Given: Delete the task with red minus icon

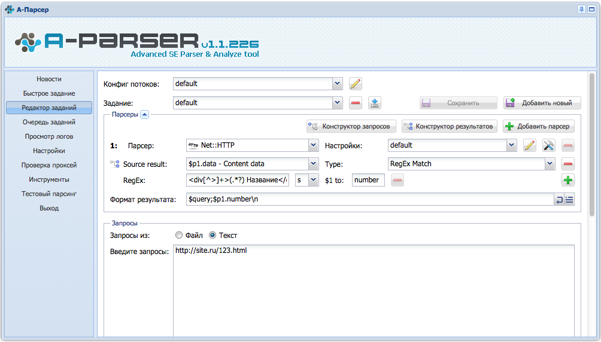Looking at the screenshot, I should 356,103.
